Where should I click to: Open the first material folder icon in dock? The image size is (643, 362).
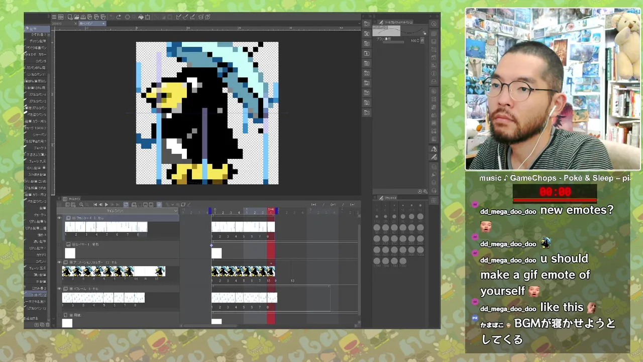click(x=366, y=24)
